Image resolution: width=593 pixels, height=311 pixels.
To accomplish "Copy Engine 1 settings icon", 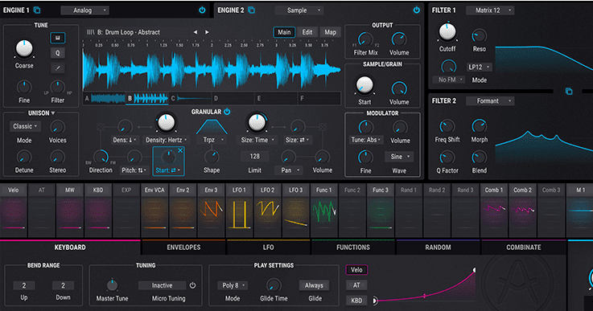I will [37, 10].
